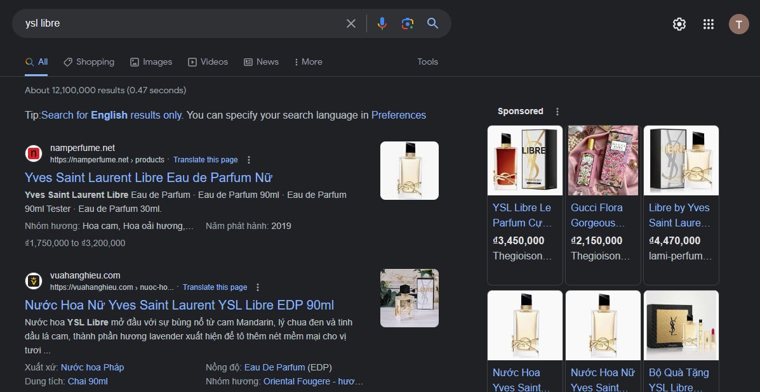
Task: Submit search with magnifier icon
Action: pos(432,23)
